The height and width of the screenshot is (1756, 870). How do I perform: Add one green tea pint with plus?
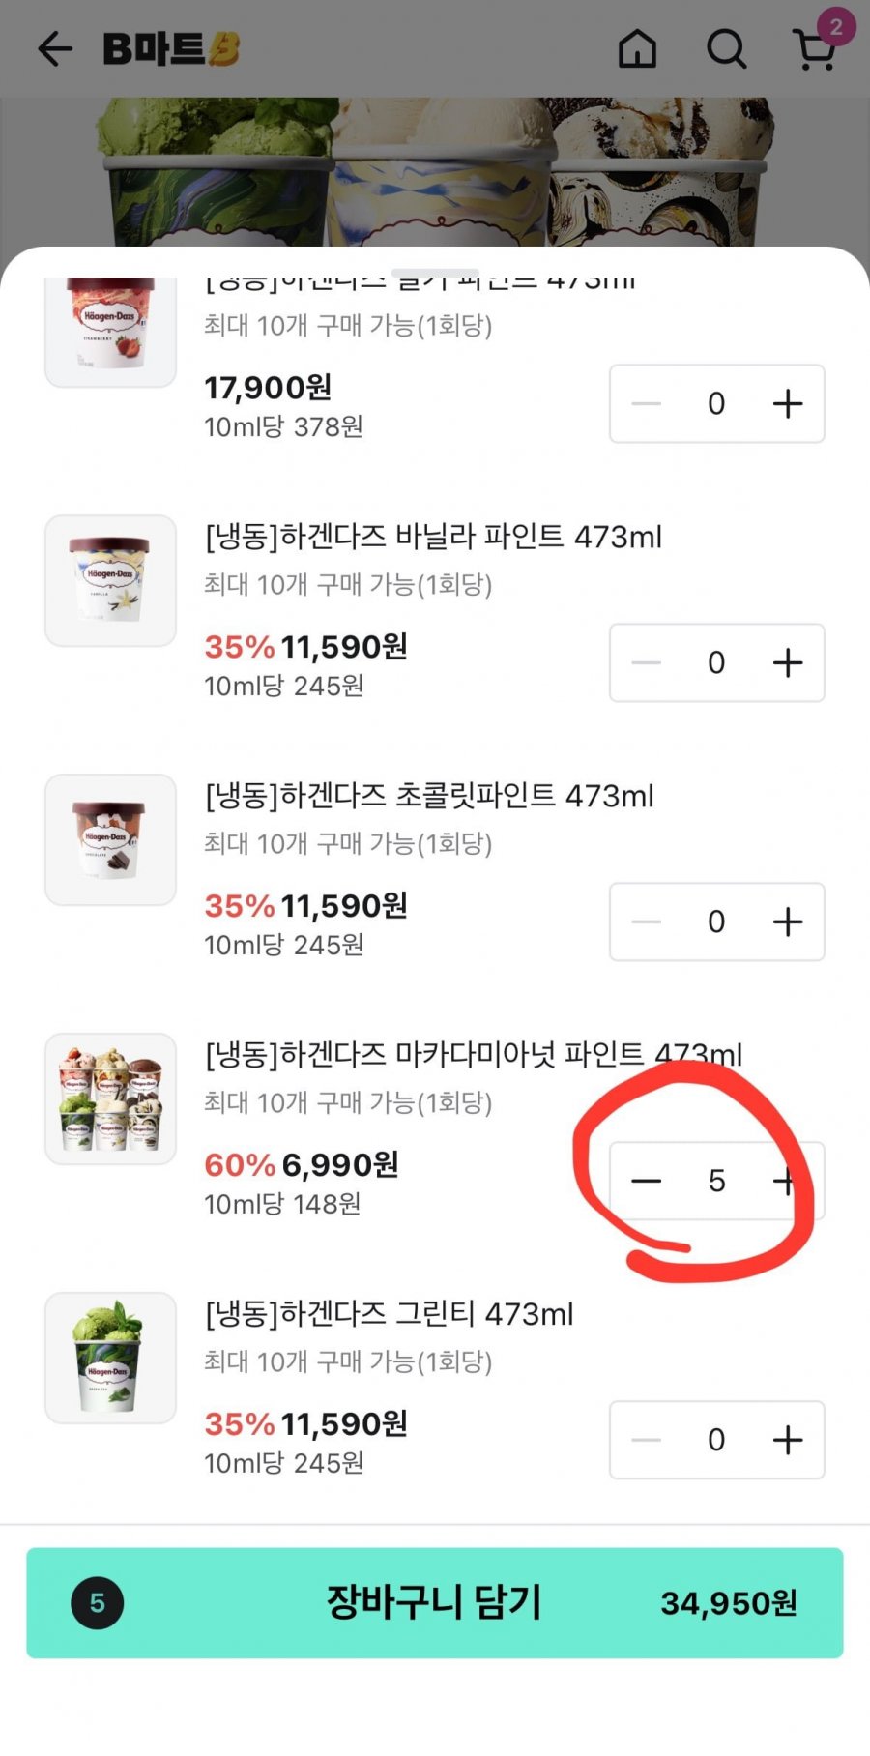coord(788,1440)
